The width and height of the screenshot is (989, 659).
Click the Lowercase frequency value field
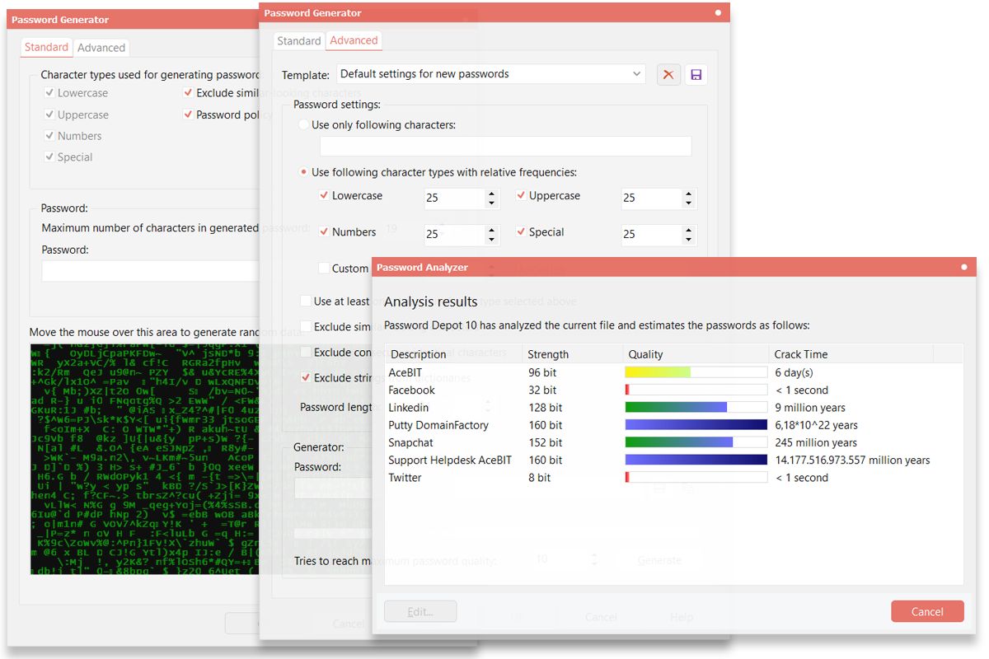454,199
